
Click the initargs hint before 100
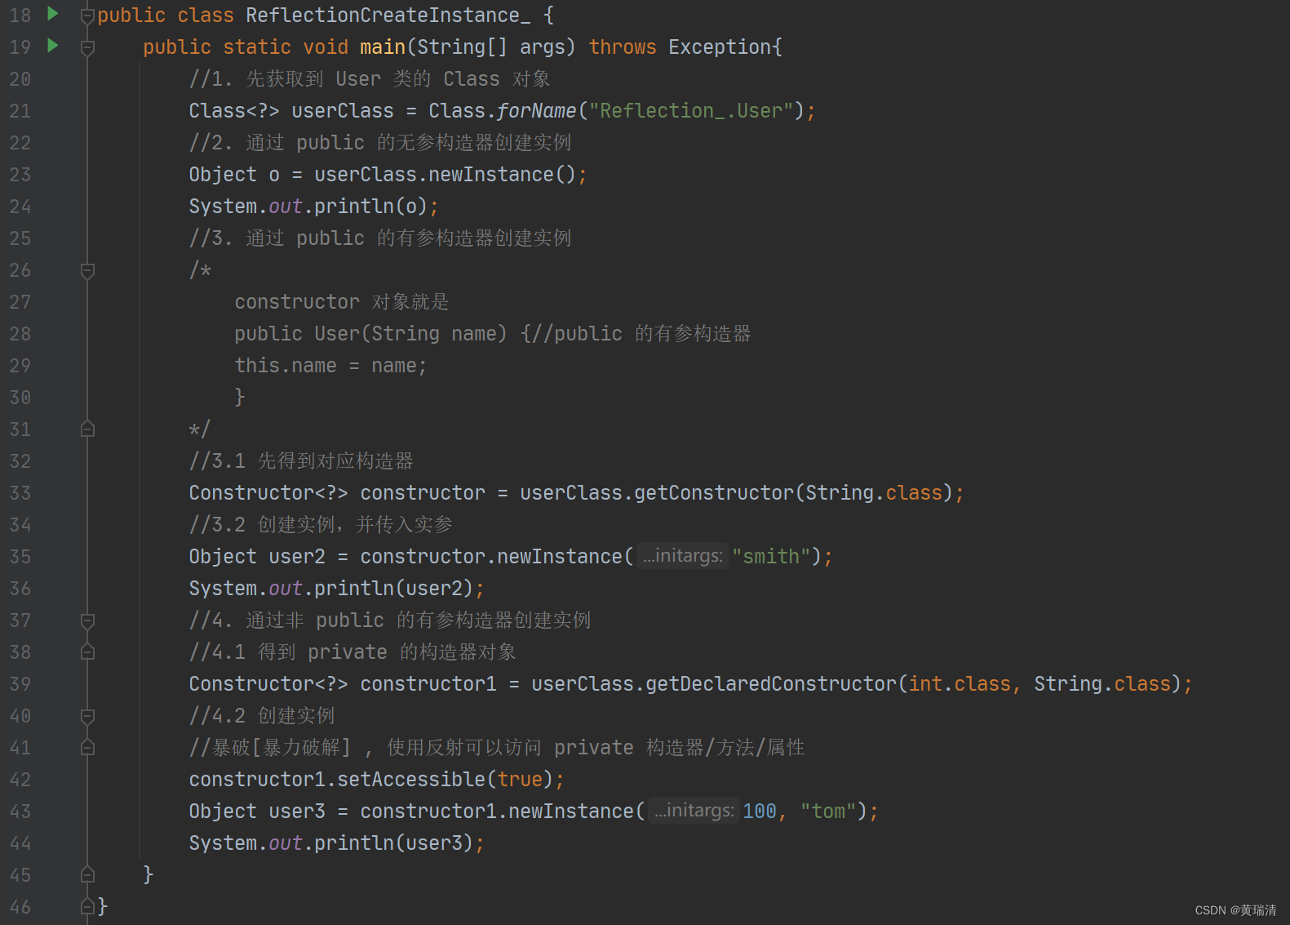pos(694,811)
